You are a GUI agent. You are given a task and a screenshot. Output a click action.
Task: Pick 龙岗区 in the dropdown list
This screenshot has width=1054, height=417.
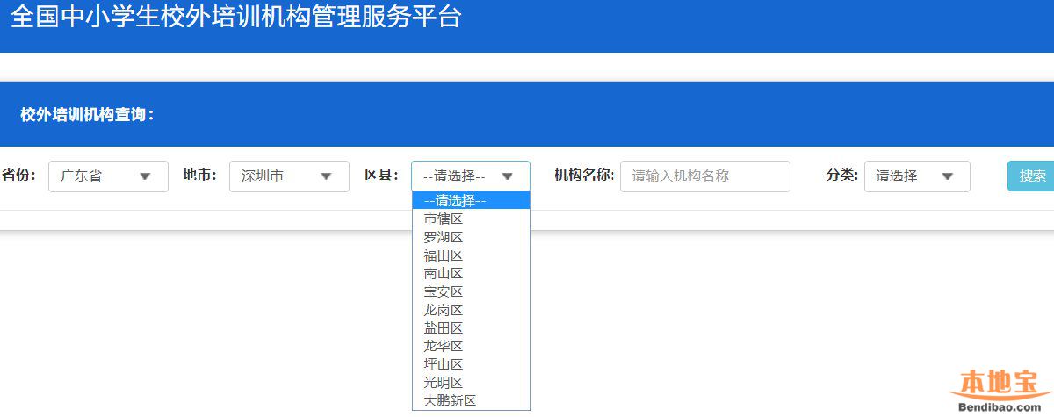(471, 310)
